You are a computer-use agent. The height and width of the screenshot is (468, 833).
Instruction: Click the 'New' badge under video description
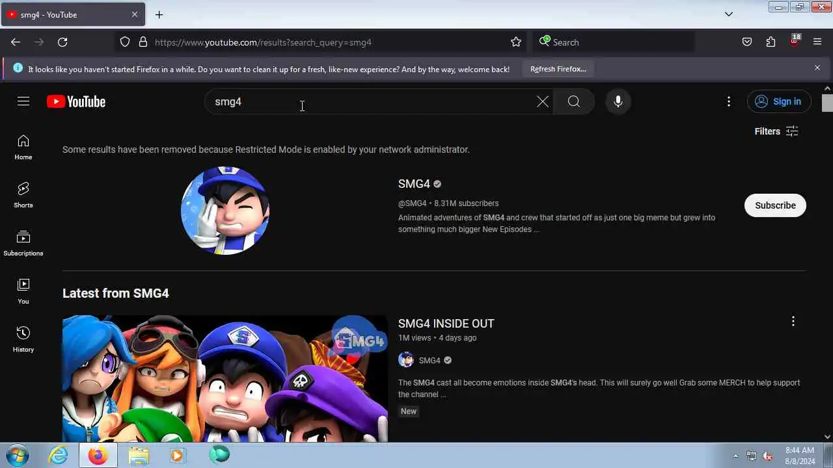409,411
